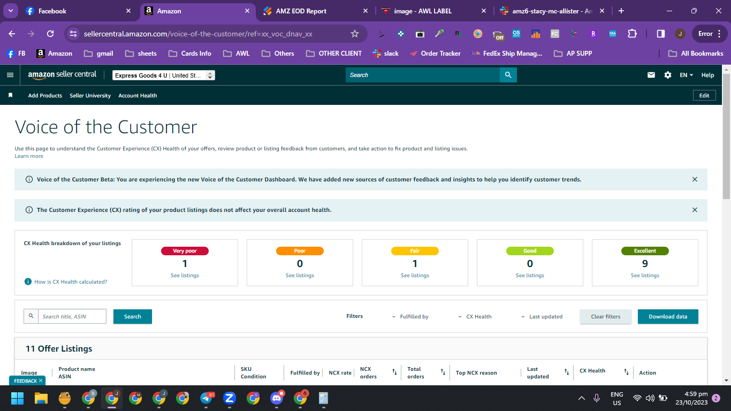Dismiss the CX rating account health banner

(695, 210)
